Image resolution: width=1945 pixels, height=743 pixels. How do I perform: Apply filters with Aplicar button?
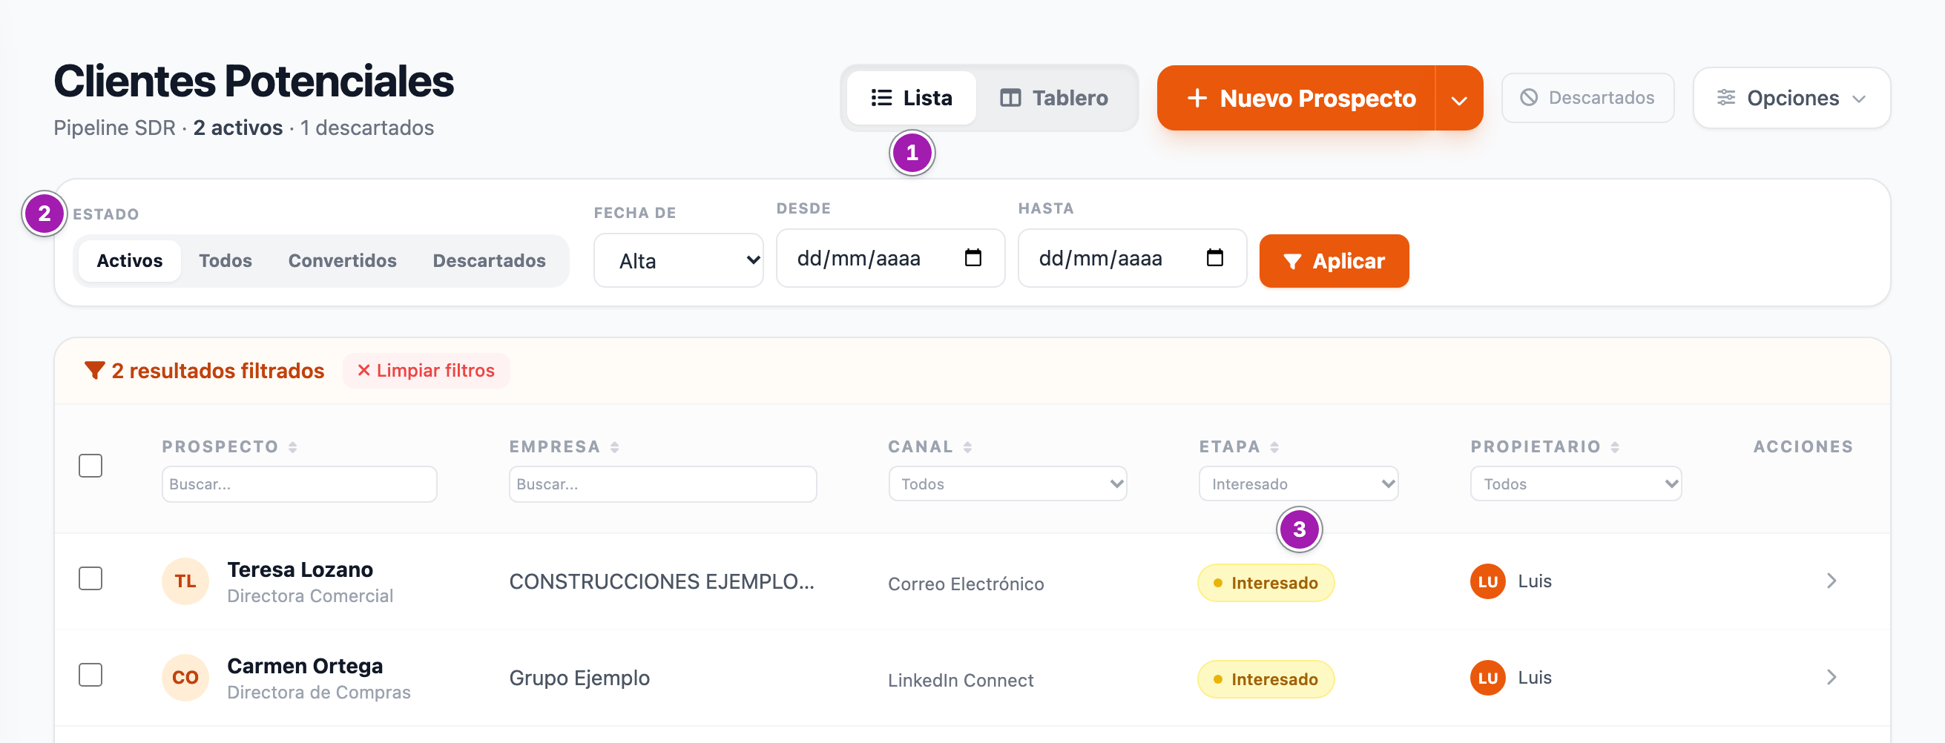[x=1334, y=260]
